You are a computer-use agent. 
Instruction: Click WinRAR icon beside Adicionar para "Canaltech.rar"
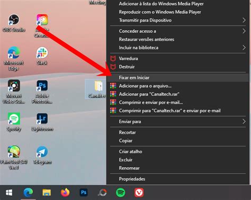coord(113,94)
